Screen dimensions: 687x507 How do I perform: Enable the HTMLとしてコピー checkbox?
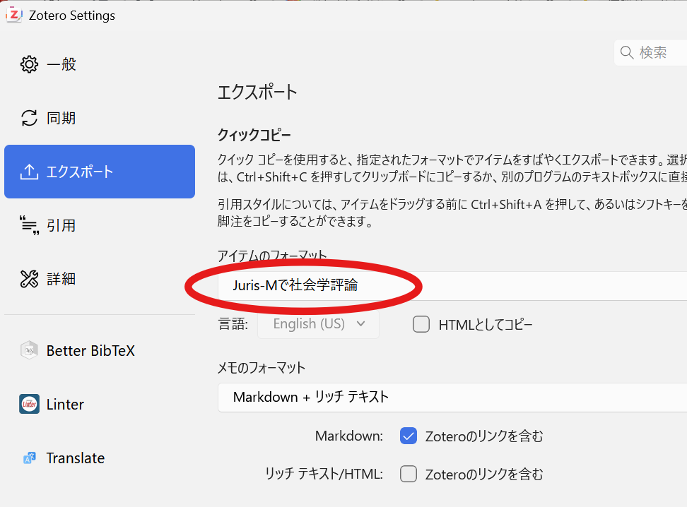(x=421, y=324)
